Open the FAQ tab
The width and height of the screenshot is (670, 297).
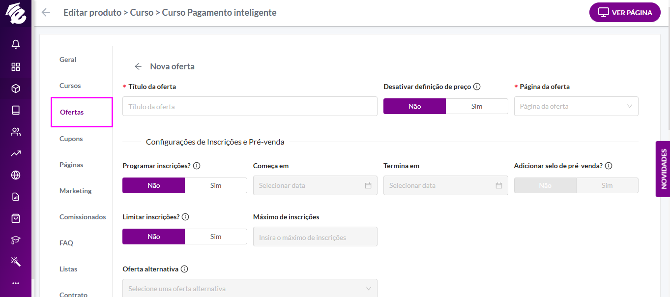(x=66, y=243)
